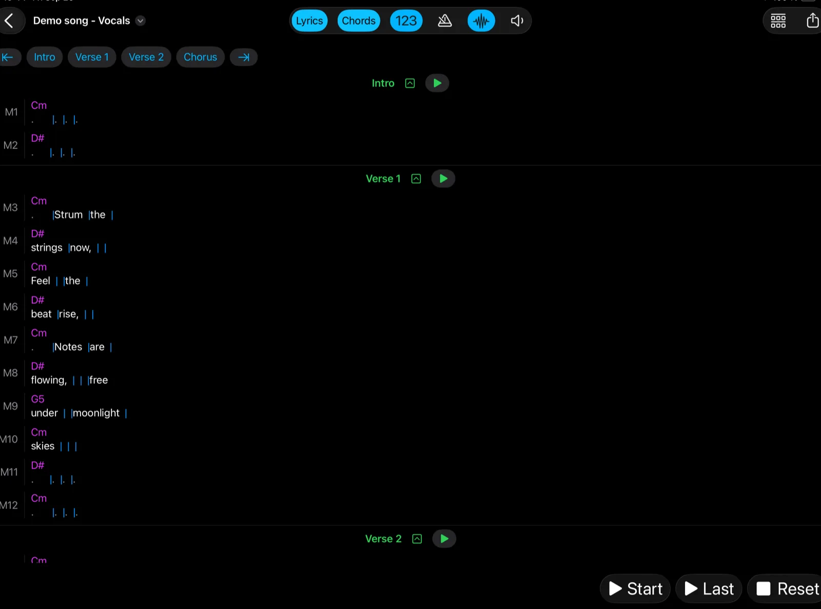Toggle the metronome icon
This screenshot has width=821, height=609.
[444, 21]
